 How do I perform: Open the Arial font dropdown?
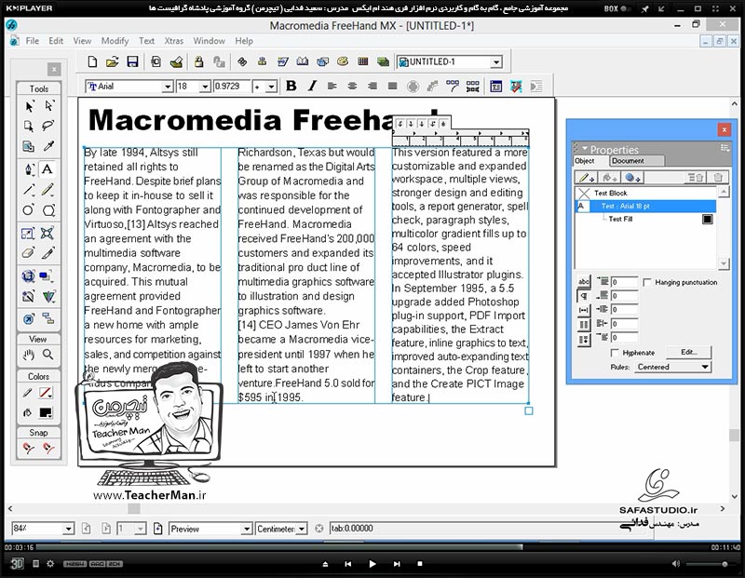click(168, 87)
